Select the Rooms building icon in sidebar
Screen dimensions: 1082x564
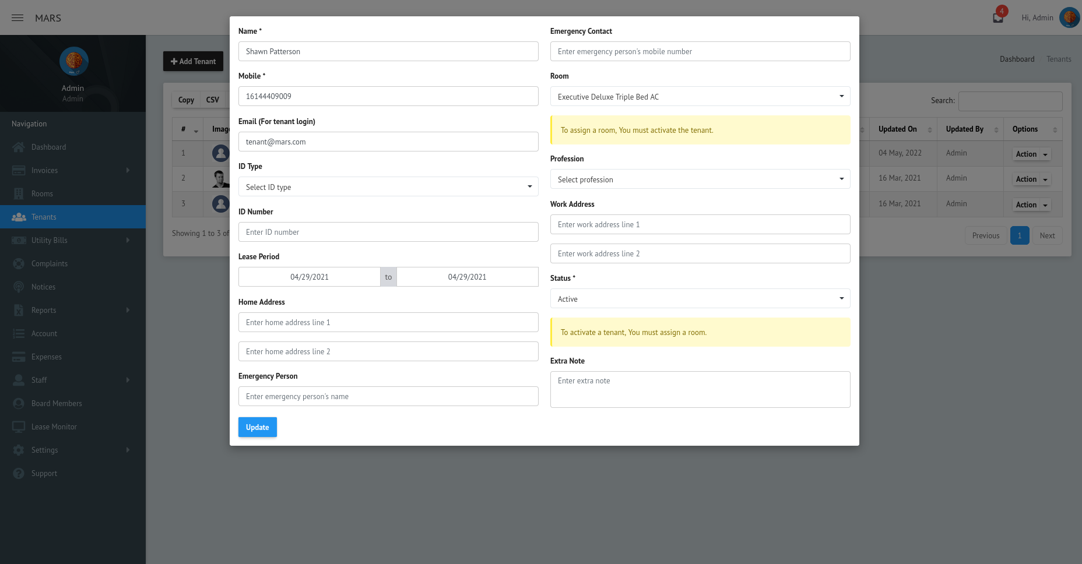tap(19, 193)
